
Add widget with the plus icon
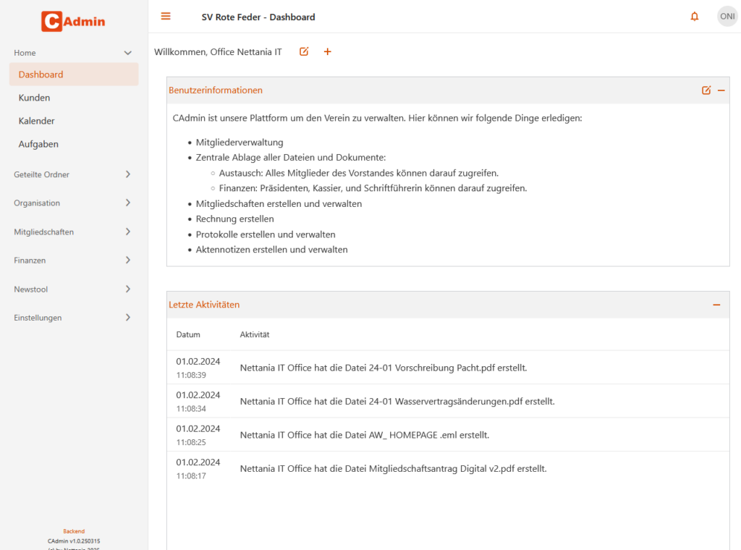coord(328,51)
